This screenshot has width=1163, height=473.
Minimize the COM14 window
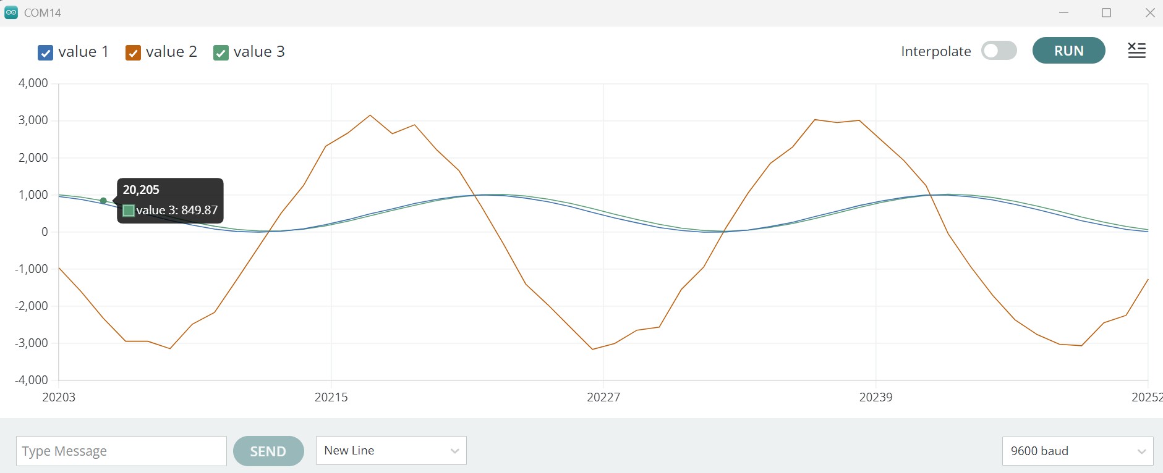1063,12
